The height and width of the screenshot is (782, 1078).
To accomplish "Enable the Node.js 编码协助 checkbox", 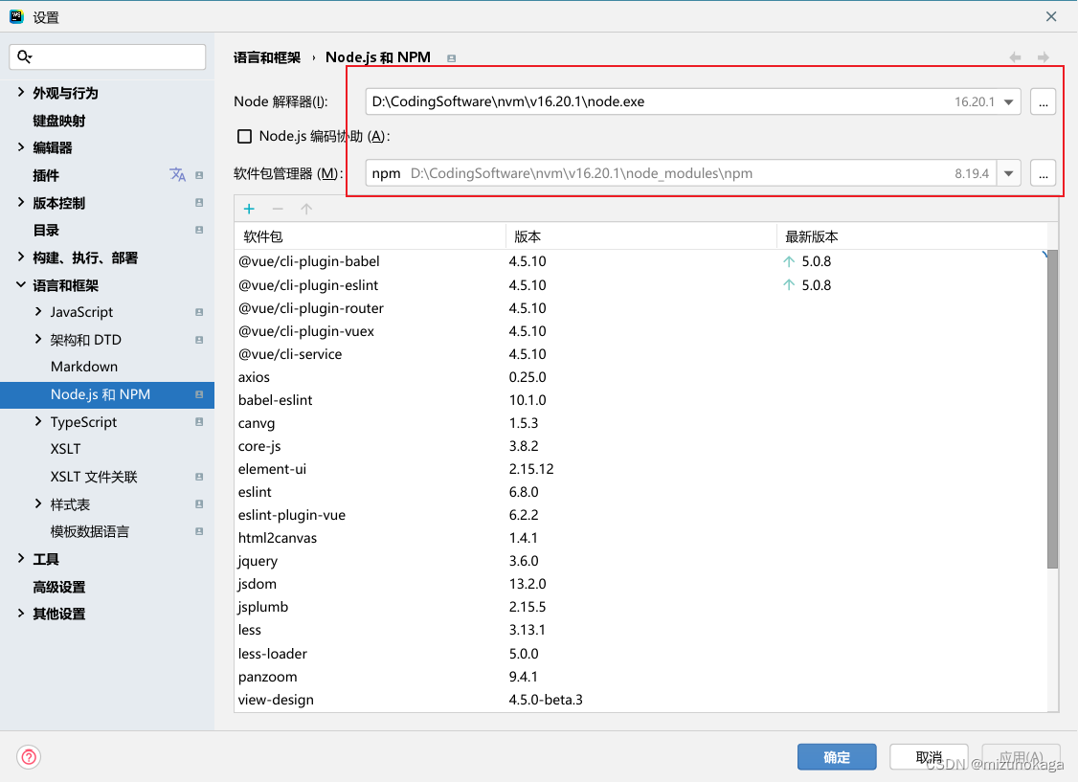I will [x=244, y=136].
